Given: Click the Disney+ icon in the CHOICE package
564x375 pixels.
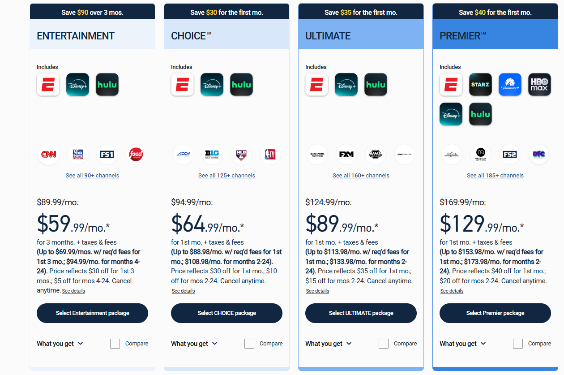Looking at the screenshot, I should 212,85.
